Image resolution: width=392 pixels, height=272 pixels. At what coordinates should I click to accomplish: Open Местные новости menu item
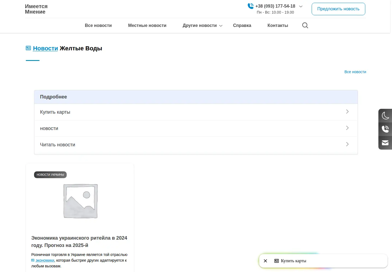pyautogui.click(x=147, y=25)
